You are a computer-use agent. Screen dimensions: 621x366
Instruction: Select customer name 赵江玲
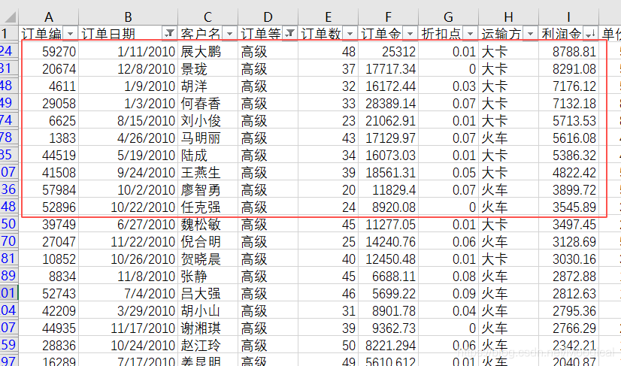pyautogui.click(x=201, y=346)
